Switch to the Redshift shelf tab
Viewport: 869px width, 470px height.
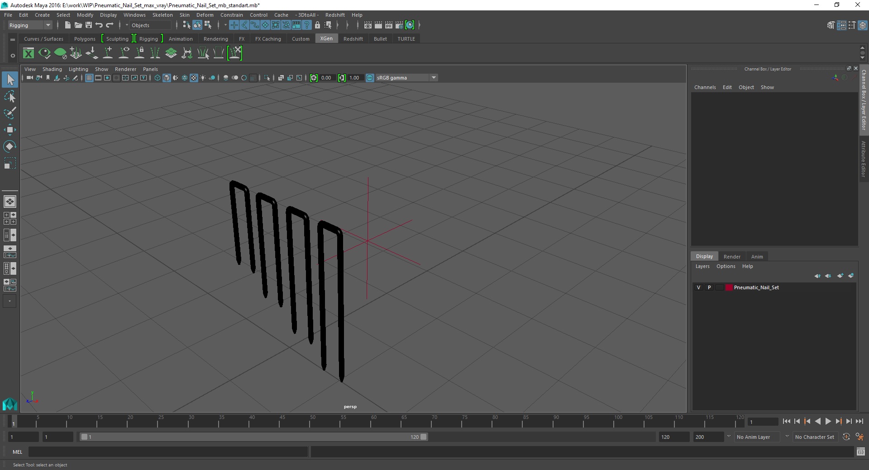click(353, 39)
